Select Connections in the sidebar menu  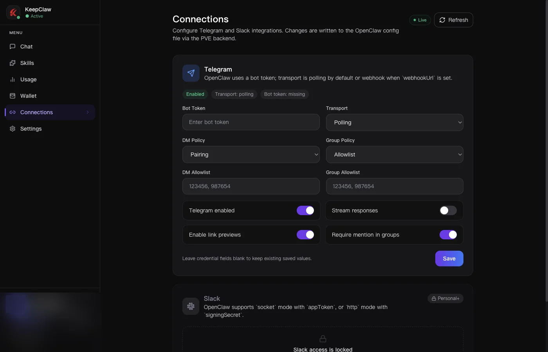click(36, 112)
